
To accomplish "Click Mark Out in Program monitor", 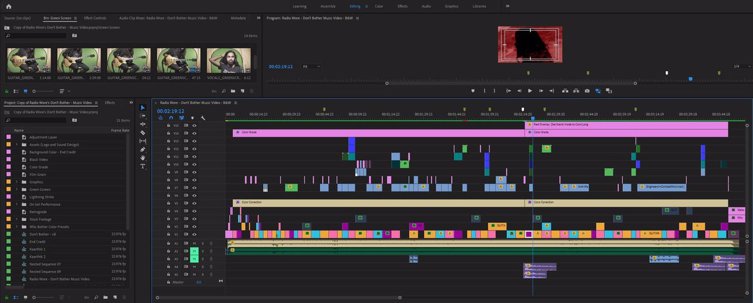I will pos(494,91).
